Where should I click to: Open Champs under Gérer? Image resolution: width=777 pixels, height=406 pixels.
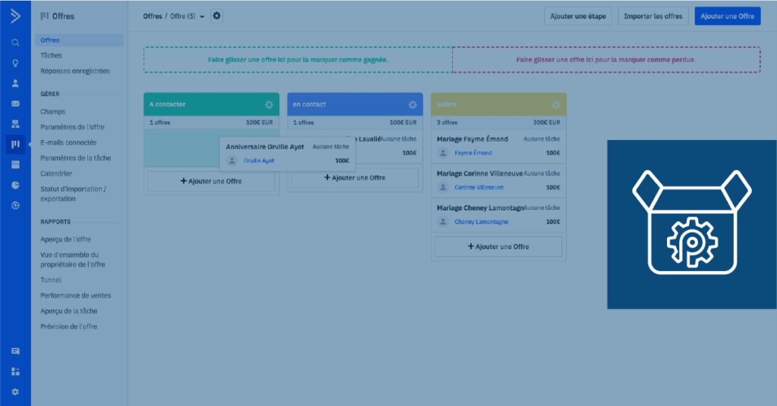[x=52, y=111]
